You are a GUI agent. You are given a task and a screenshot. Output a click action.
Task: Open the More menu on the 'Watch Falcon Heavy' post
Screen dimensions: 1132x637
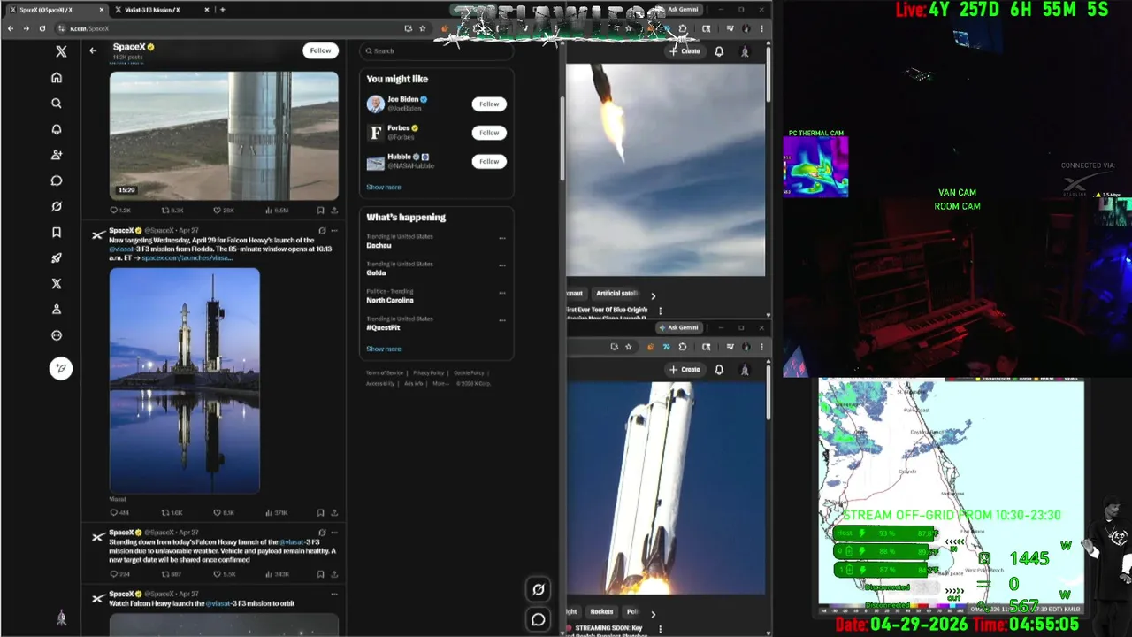[334, 594]
